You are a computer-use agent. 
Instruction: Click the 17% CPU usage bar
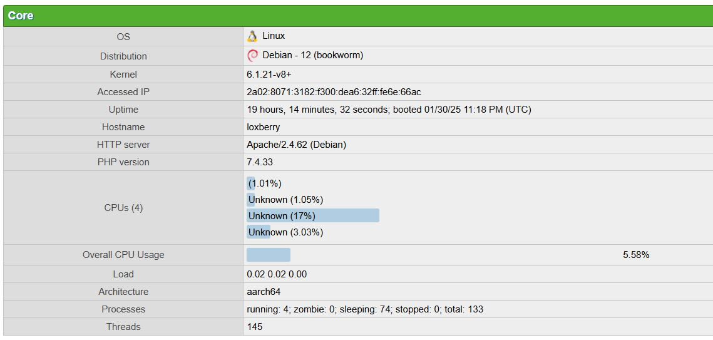coord(313,216)
